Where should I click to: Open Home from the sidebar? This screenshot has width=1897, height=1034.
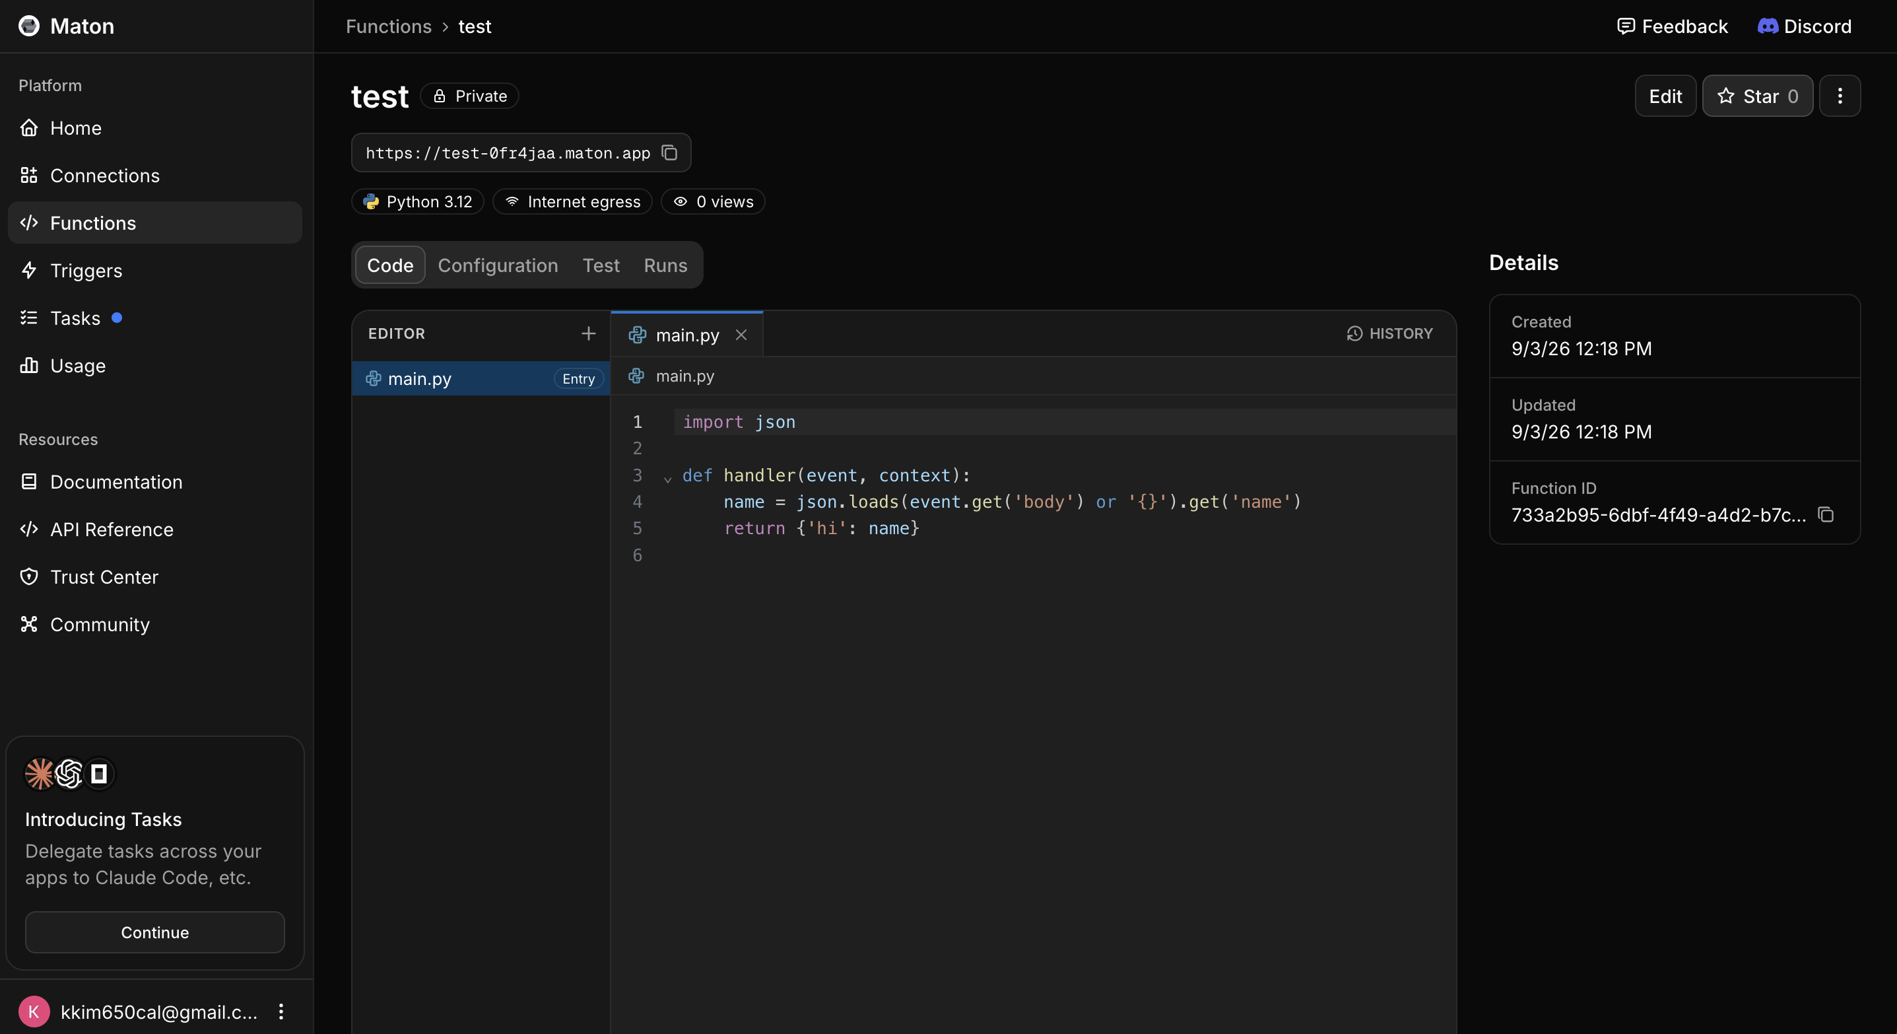[154, 128]
